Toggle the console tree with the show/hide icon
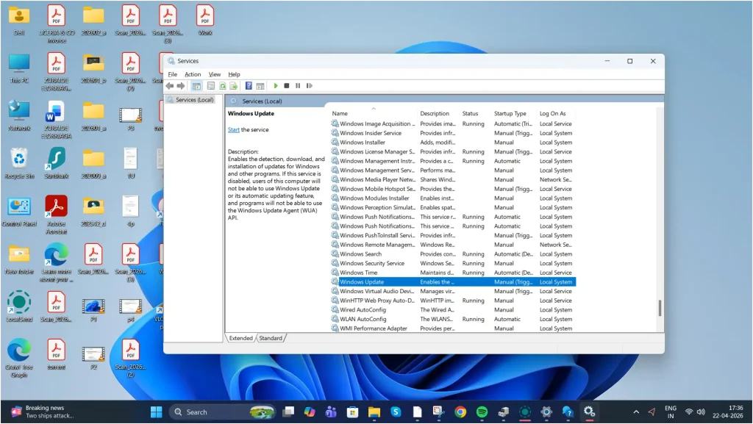 point(196,85)
